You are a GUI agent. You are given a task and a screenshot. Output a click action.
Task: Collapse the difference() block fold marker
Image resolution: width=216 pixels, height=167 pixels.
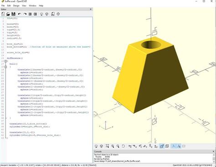[x=5, y=61]
